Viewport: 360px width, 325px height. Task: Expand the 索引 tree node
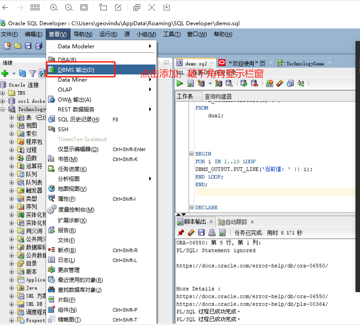pyautogui.click(x=11, y=134)
